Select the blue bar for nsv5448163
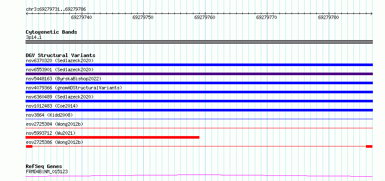 (199, 83)
